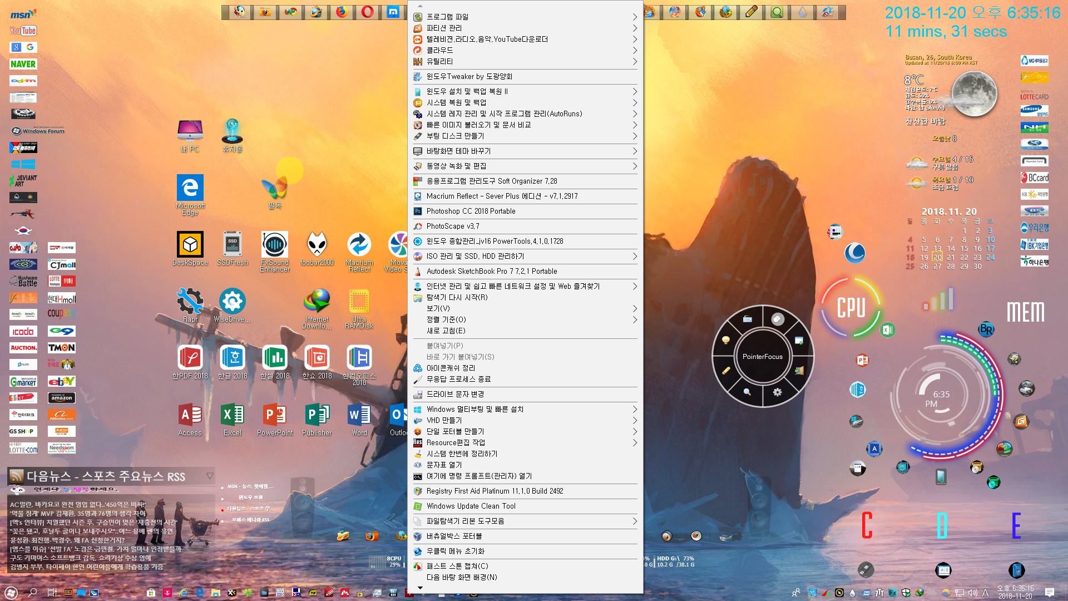The image size is (1068, 601).
Task: Open Rapr gear-wrench icon
Action: tap(190, 306)
